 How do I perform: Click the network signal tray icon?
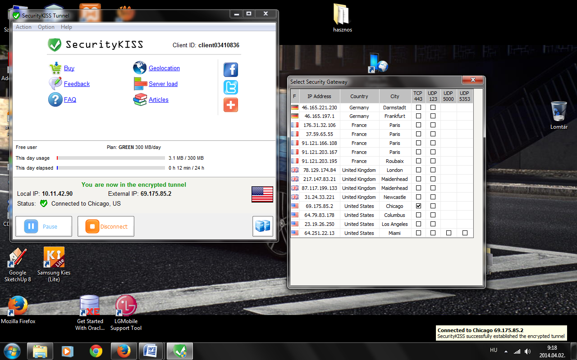coord(517,351)
